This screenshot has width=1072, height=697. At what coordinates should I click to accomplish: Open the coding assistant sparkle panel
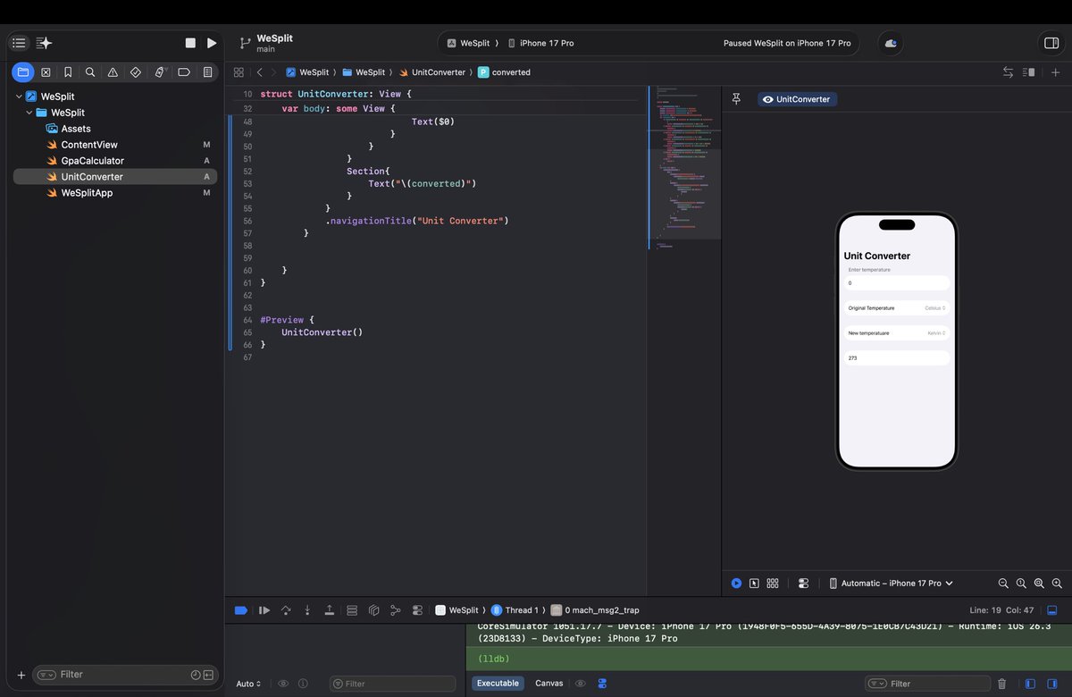pyautogui.click(x=45, y=43)
